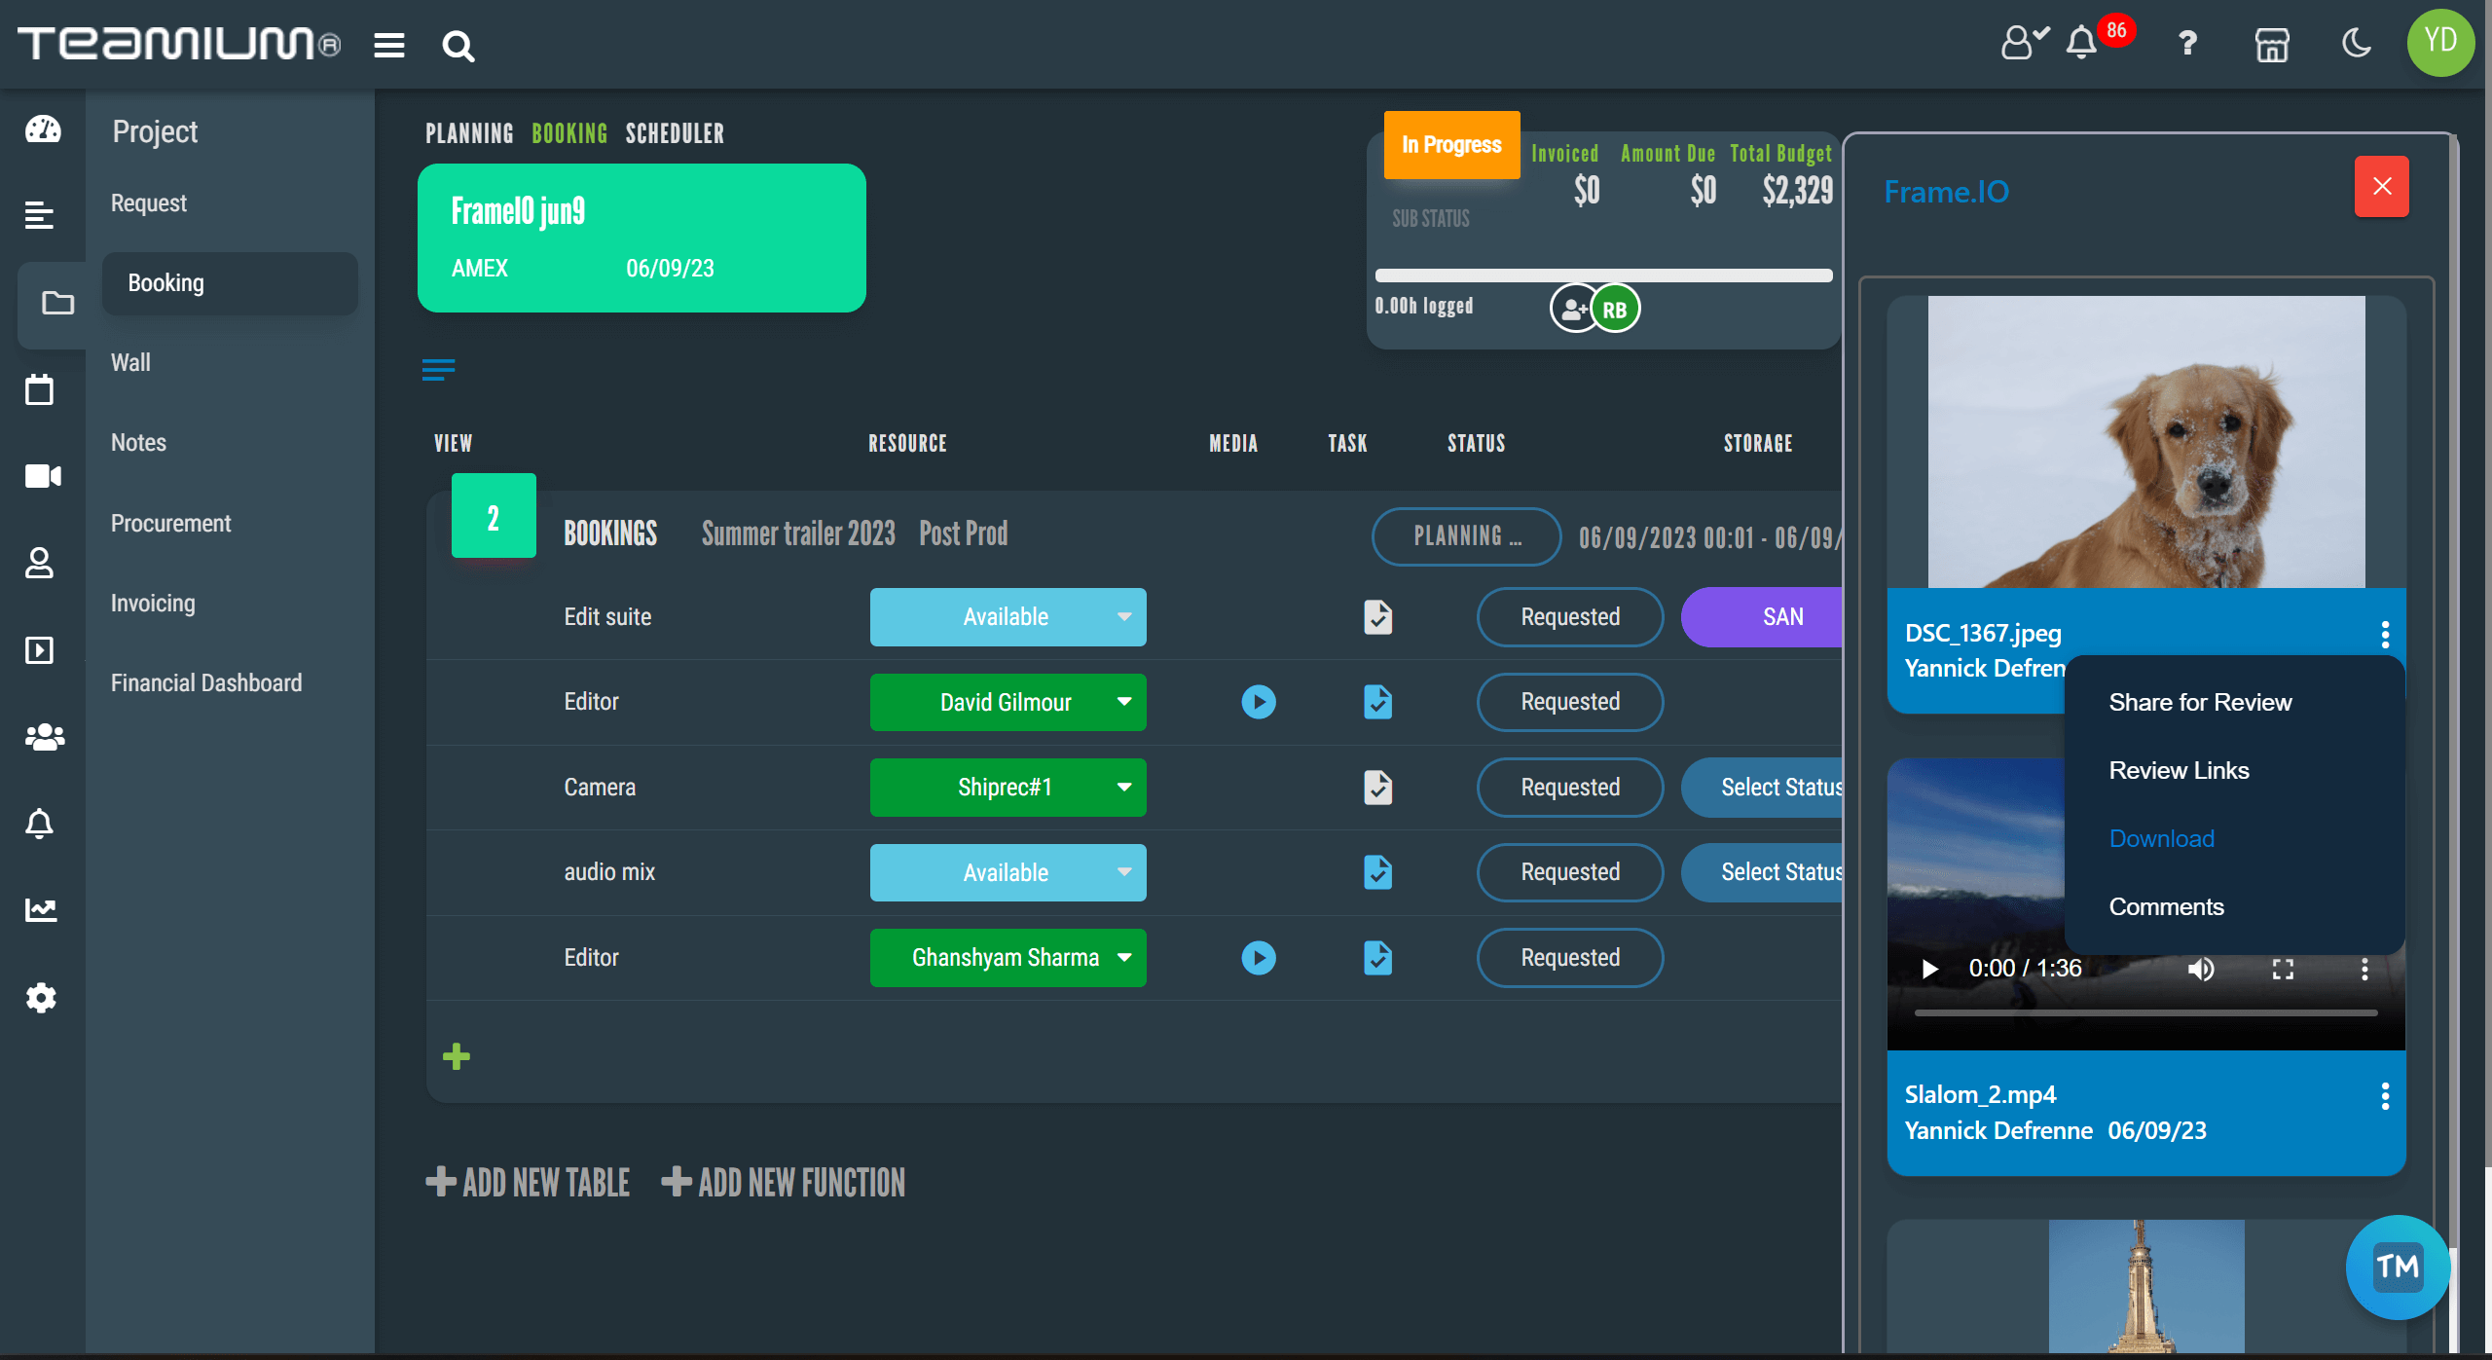The height and width of the screenshot is (1360, 2492).
Task: Expand the David Gilmour resource dropdown
Action: 1124,702
